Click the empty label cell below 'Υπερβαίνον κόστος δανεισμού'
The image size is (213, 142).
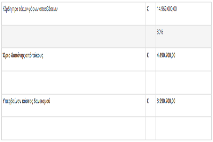click(x=73, y=128)
